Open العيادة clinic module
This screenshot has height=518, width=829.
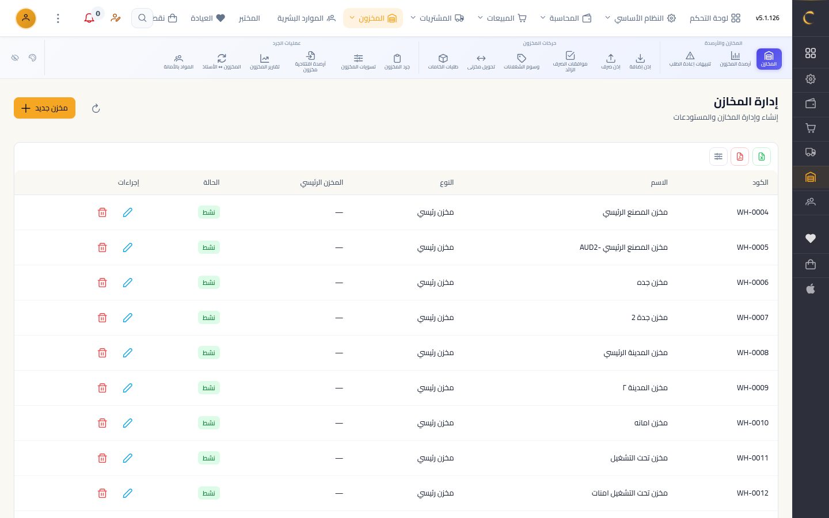coord(208,18)
